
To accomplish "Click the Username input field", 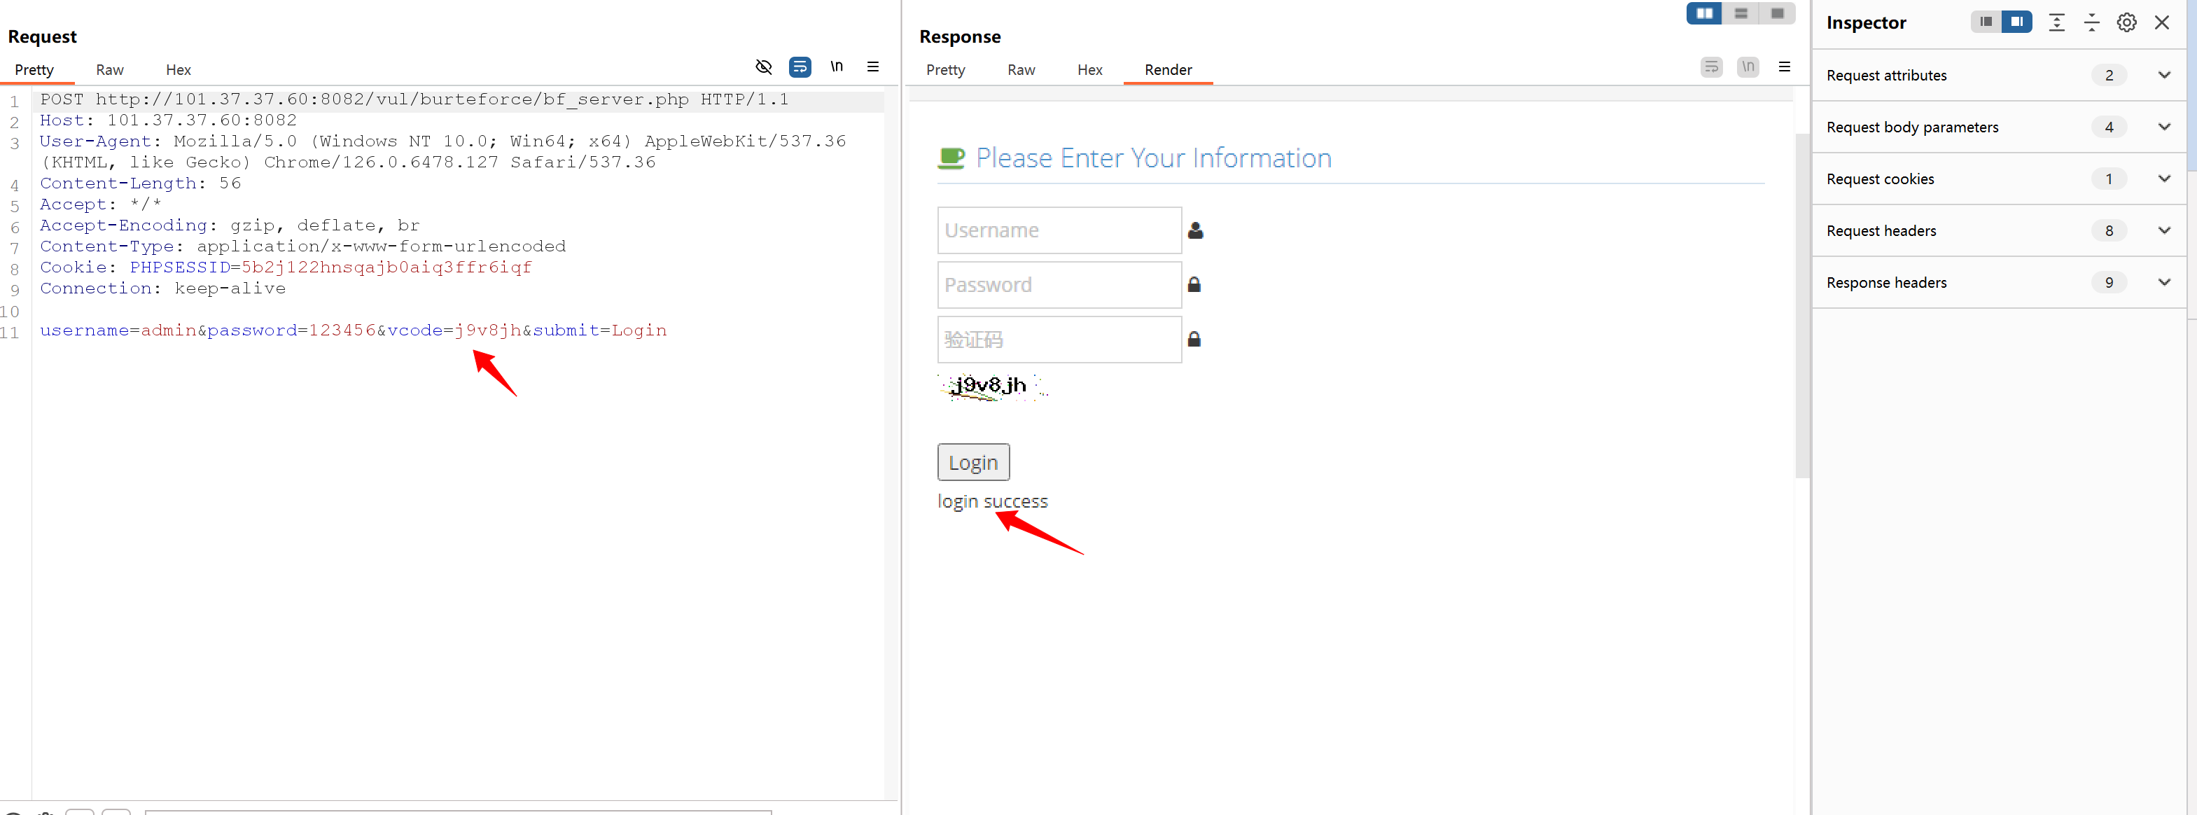I will point(1059,230).
